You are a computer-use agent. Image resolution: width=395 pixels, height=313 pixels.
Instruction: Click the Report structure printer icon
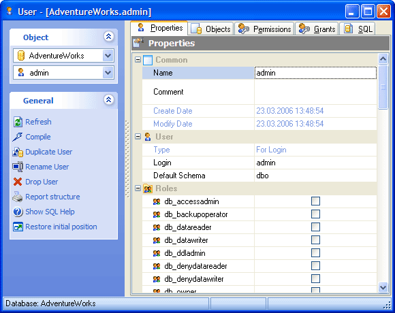pos(18,197)
